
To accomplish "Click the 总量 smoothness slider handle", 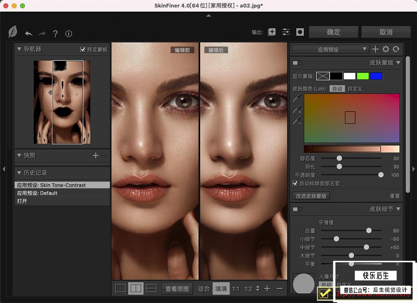I will pos(369,231).
